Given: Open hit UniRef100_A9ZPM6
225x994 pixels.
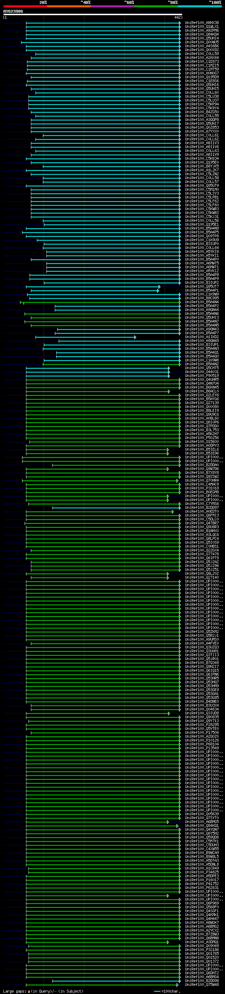Looking at the screenshot, I should click(x=202, y=30).
